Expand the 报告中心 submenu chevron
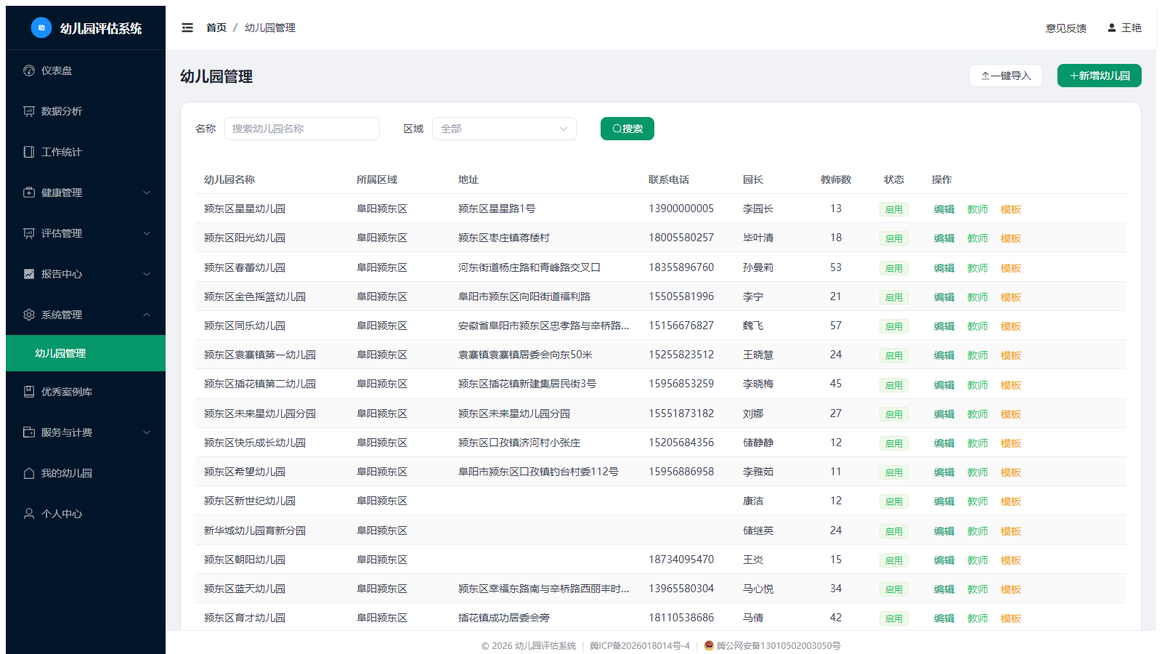This screenshot has width=1162, height=654. [x=147, y=274]
